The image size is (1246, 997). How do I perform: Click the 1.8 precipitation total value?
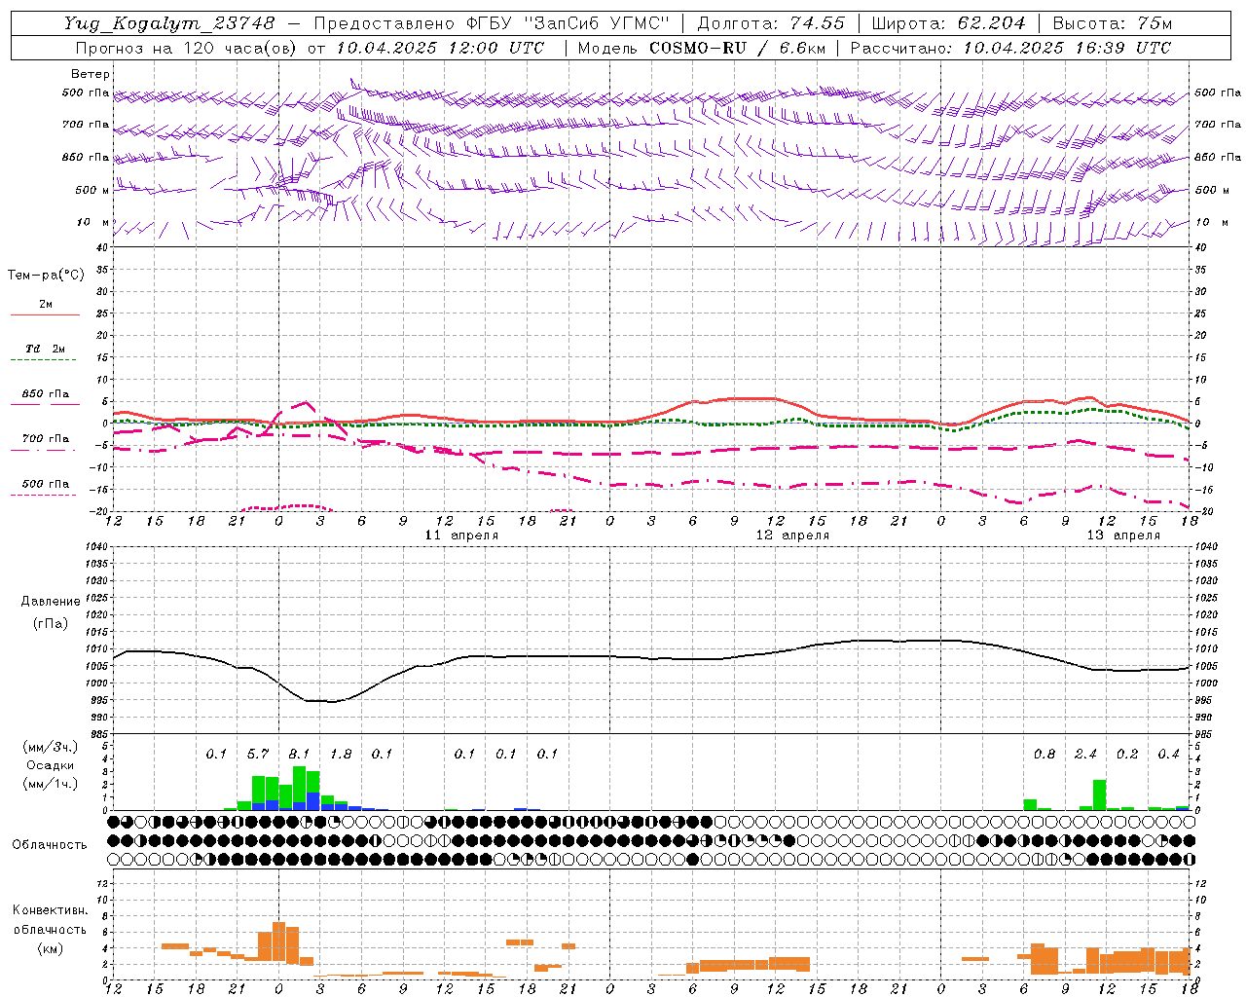pyautogui.click(x=341, y=754)
